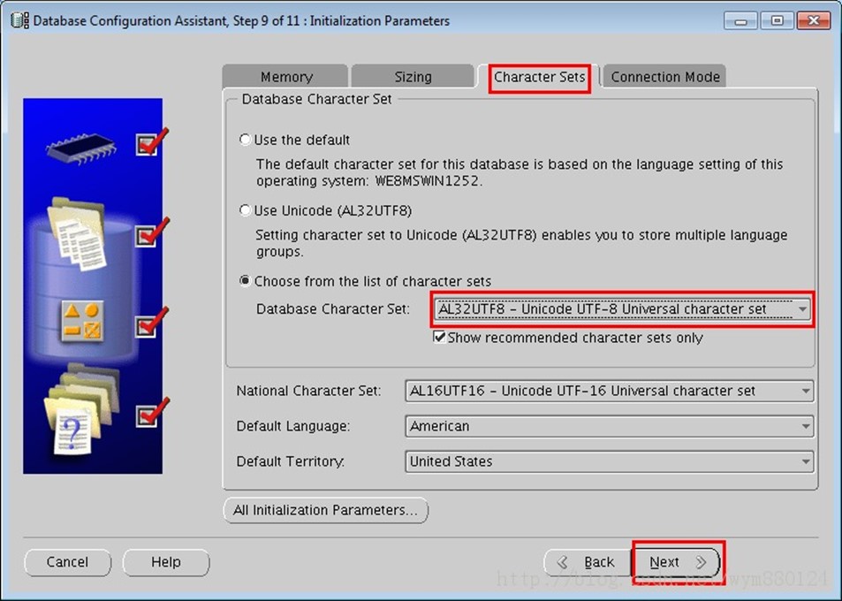Click the Database Configuration Assistant title bar icon
The image size is (842, 601).
tap(19, 20)
